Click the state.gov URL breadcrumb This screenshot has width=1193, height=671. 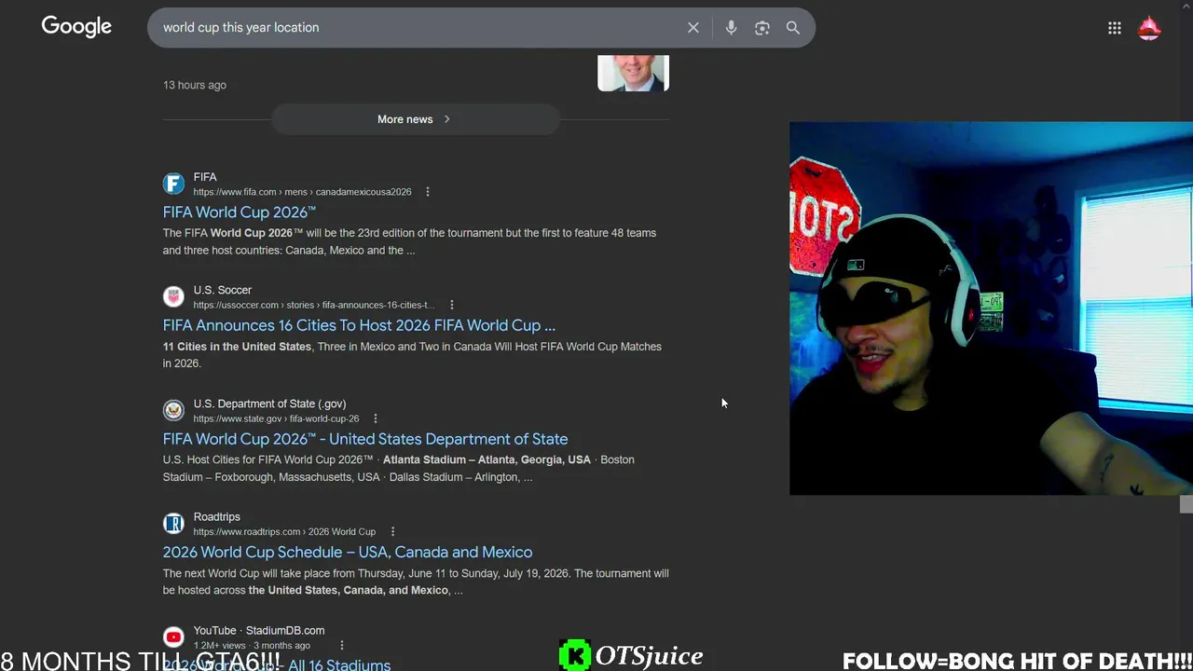pyautogui.click(x=276, y=418)
